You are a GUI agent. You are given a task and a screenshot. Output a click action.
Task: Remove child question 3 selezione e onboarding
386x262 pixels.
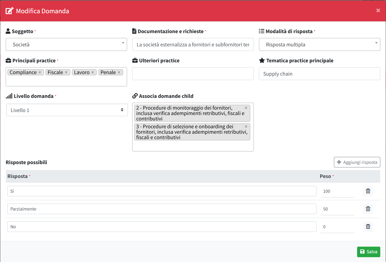(x=246, y=126)
